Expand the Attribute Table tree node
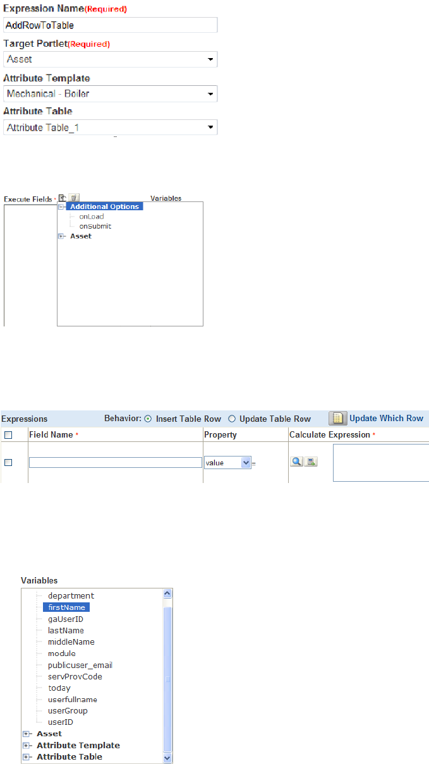Image resolution: width=429 pixels, height=764 pixels. 27,756
